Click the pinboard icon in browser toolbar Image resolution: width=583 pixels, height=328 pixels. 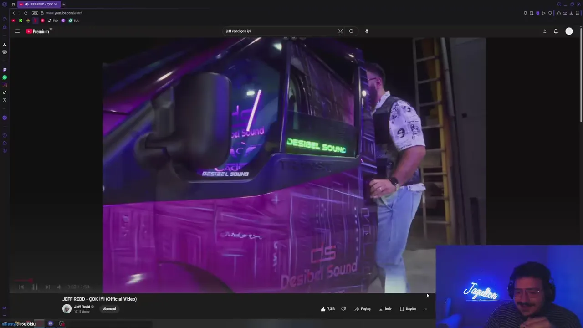[x=525, y=13]
